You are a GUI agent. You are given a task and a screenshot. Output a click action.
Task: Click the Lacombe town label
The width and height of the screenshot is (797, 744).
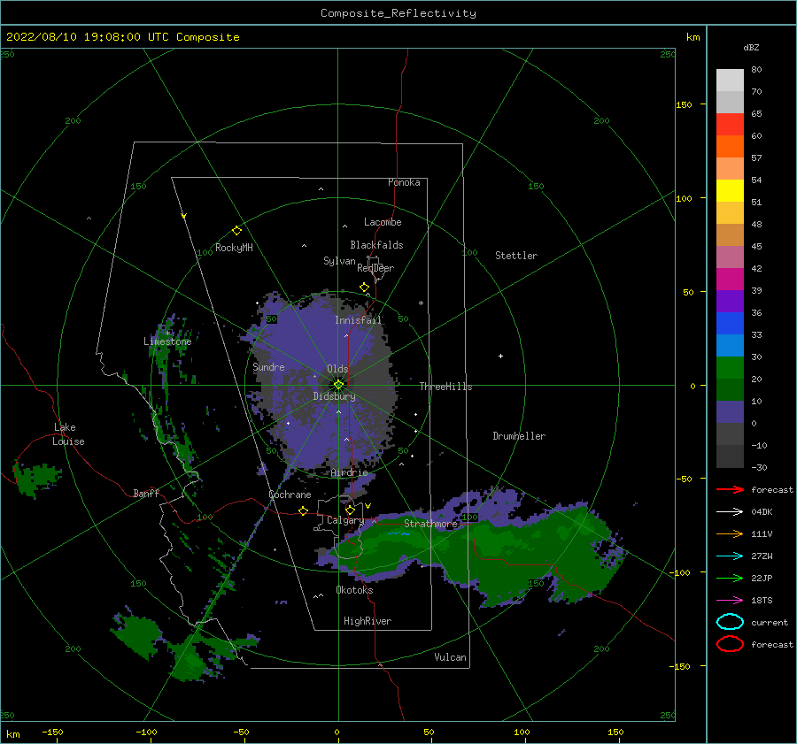[x=383, y=222]
